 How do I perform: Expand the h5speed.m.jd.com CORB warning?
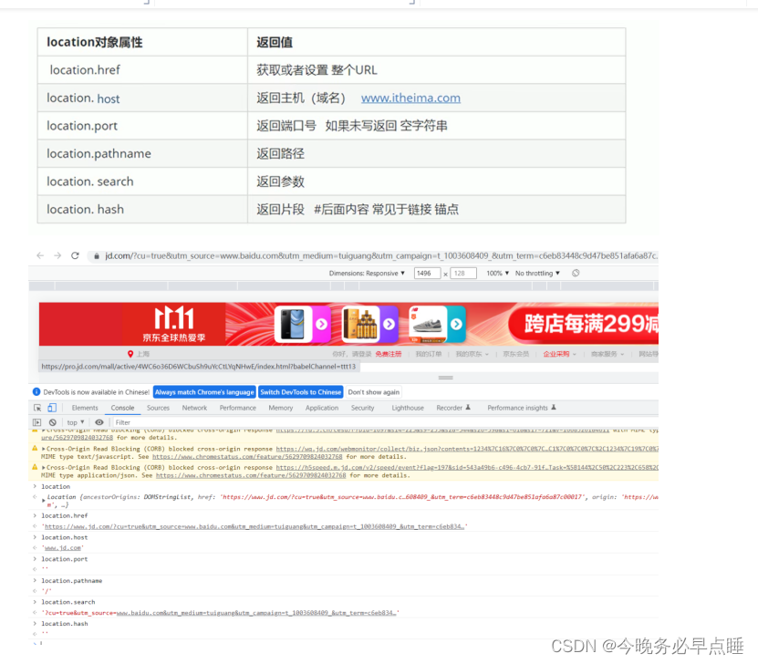[44, 468]
